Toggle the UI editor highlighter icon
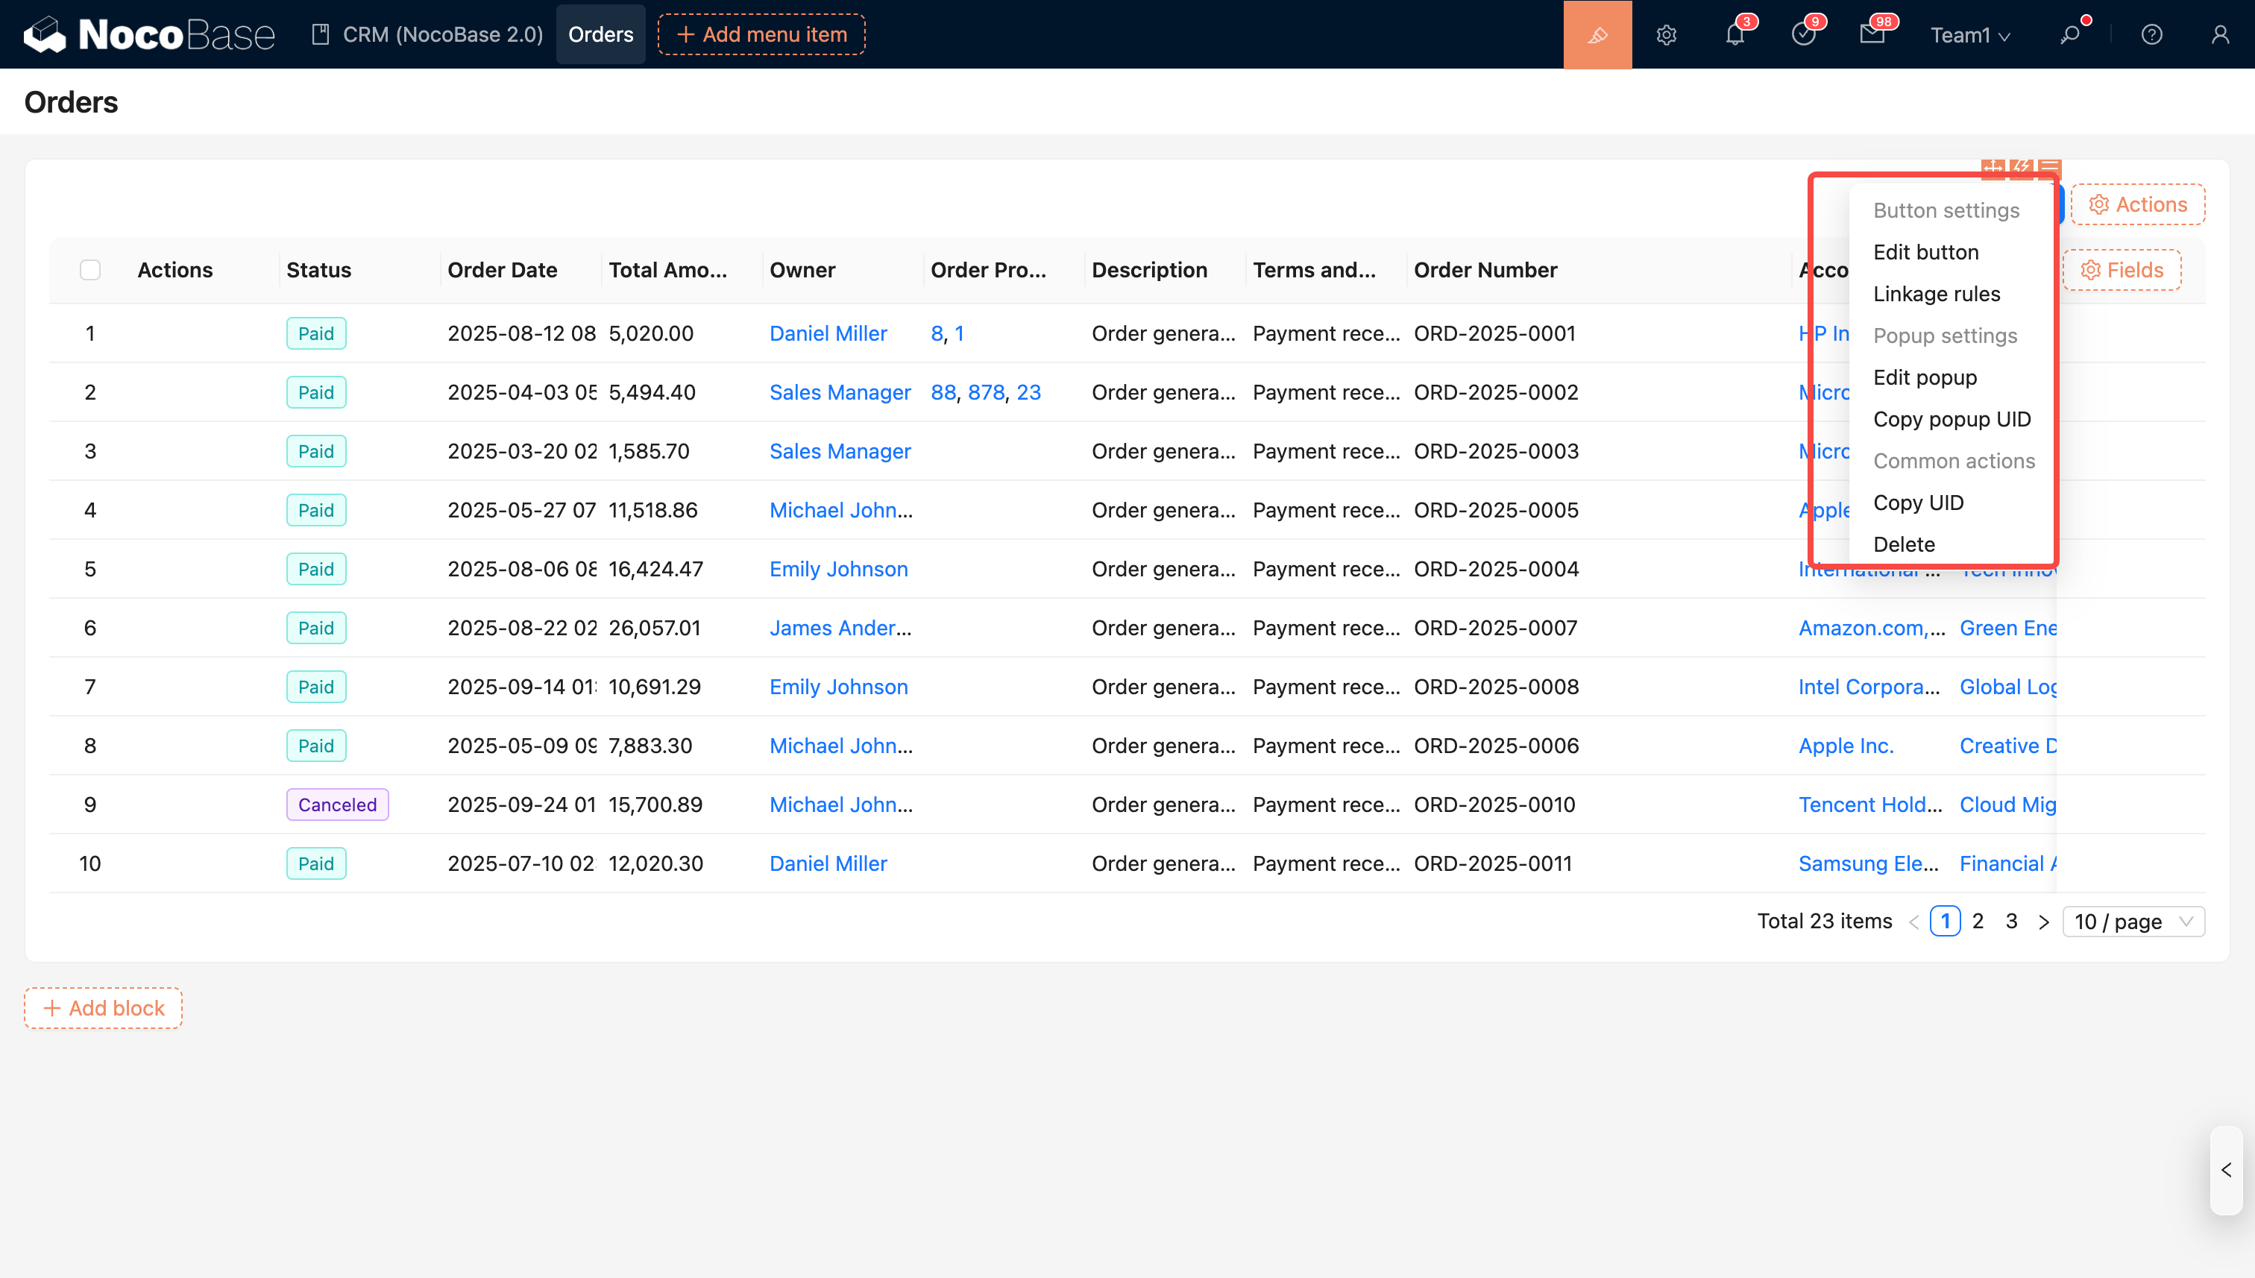This screenshot has height=1278, width=2255. (x=1597, y=34)
